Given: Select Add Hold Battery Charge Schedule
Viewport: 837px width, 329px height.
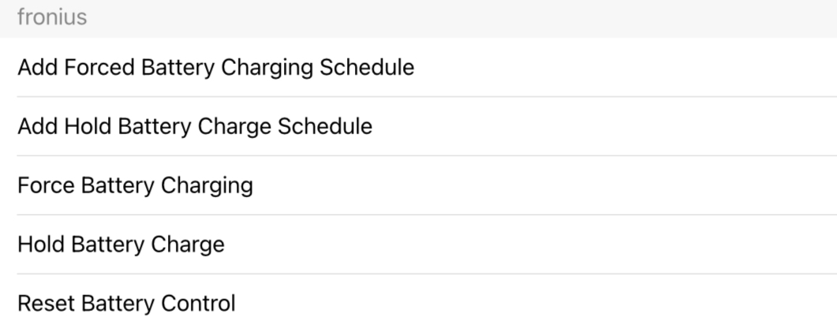Looking at the screenshot, I should (195, 126).
